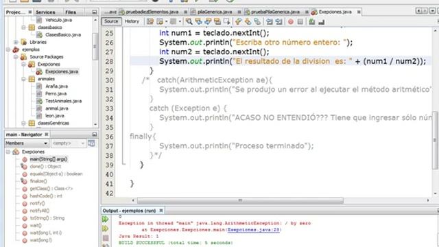Click line number 28 in the gutter
This screenshot has height=247, width=439.
[110, 61]
